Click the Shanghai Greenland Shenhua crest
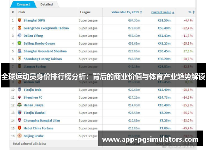This screenshot has height=150, width=207. [x=19, y=51]
